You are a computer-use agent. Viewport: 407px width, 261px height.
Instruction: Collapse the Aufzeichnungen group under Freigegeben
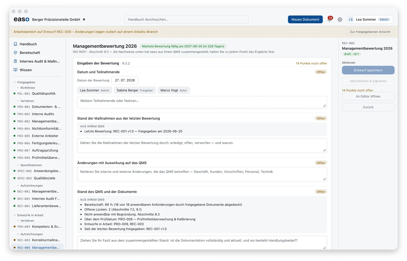click(18, 186)
